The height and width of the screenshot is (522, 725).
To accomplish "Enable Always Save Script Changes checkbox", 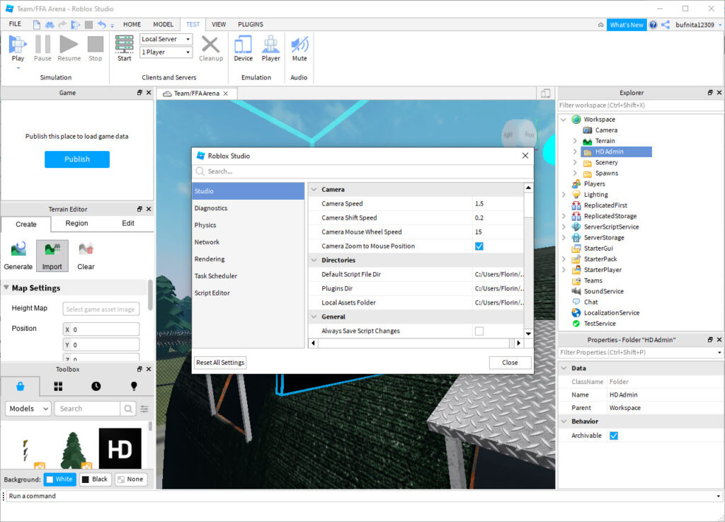I will pyautogui.click(x=479, y=331).
